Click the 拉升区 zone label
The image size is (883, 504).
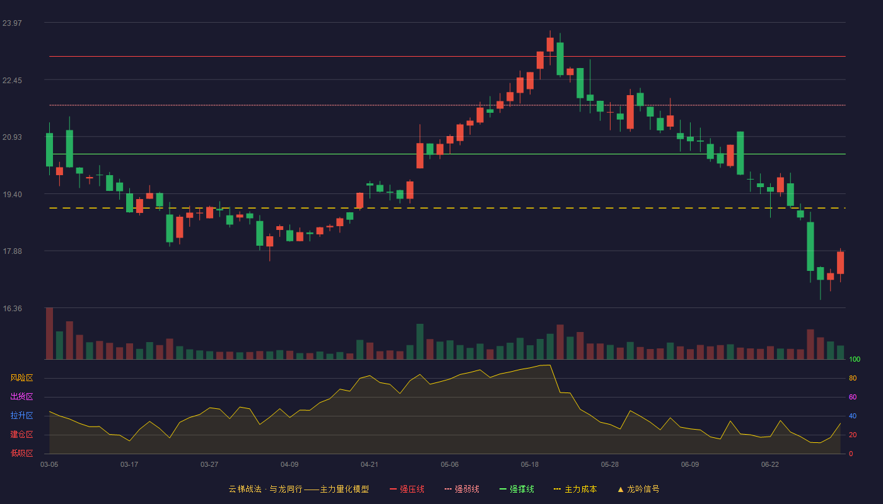(x=21, y=416)
